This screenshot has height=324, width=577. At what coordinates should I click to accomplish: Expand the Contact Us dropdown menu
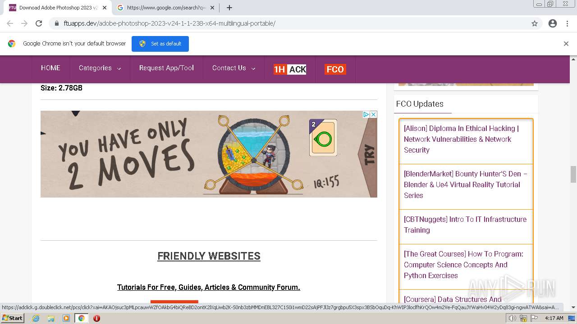[x=234, y=68]
